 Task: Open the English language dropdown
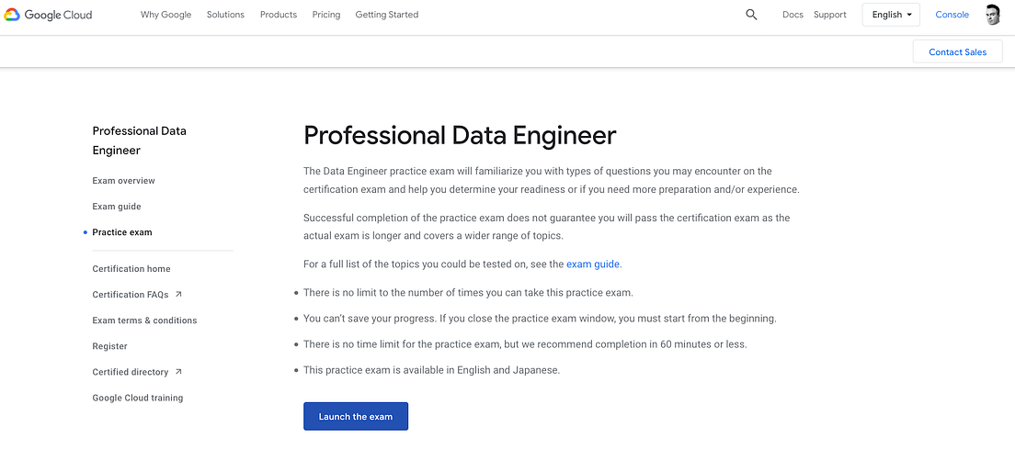tap(892, 15)
